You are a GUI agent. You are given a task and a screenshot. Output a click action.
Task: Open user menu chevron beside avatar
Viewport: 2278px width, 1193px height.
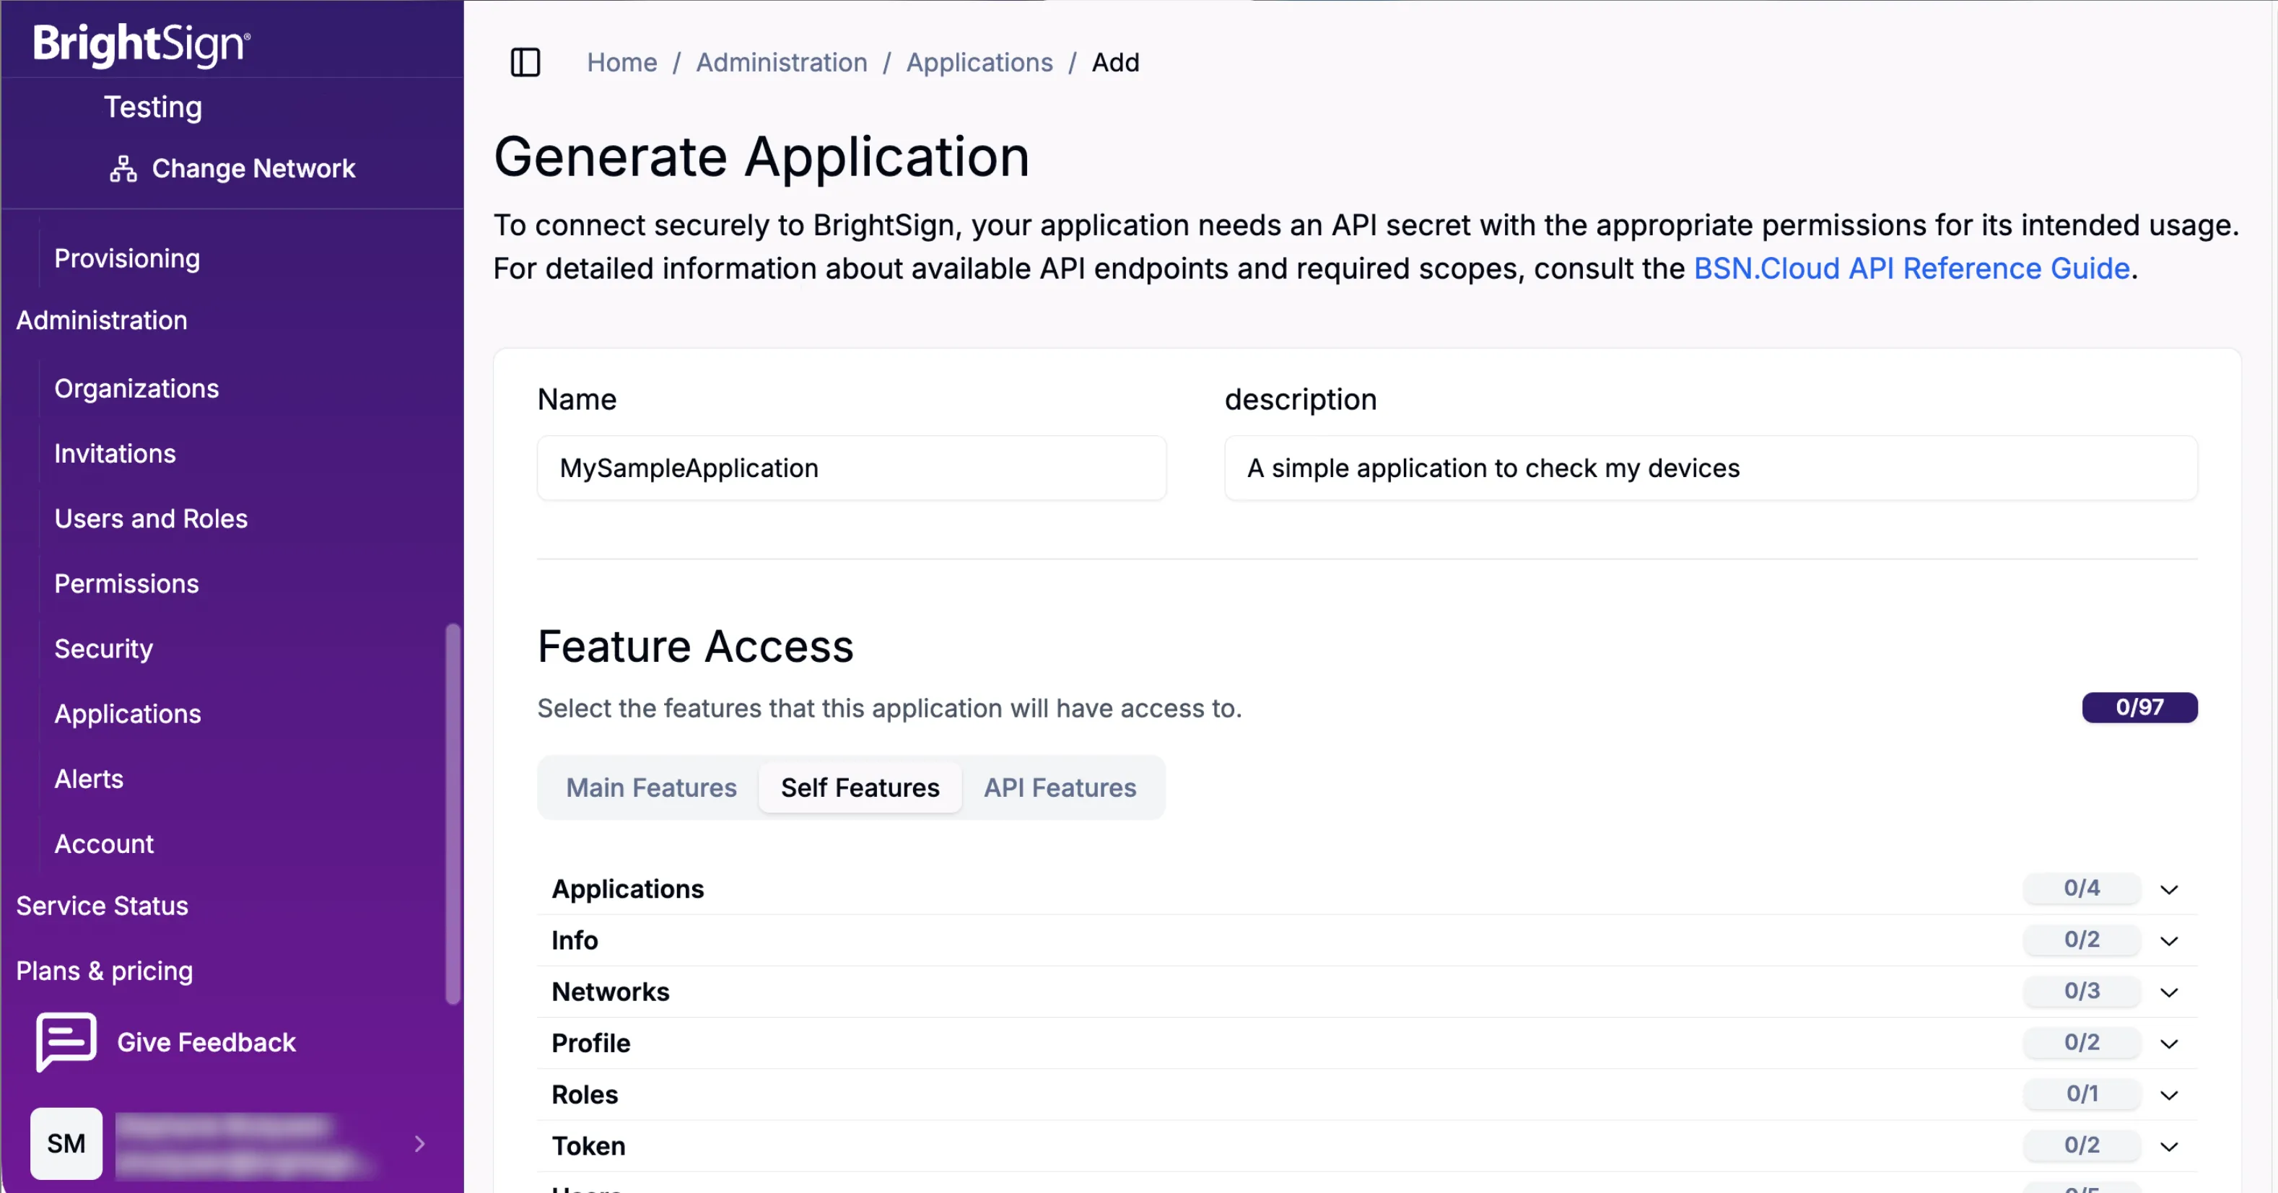tap(420, 1143)
